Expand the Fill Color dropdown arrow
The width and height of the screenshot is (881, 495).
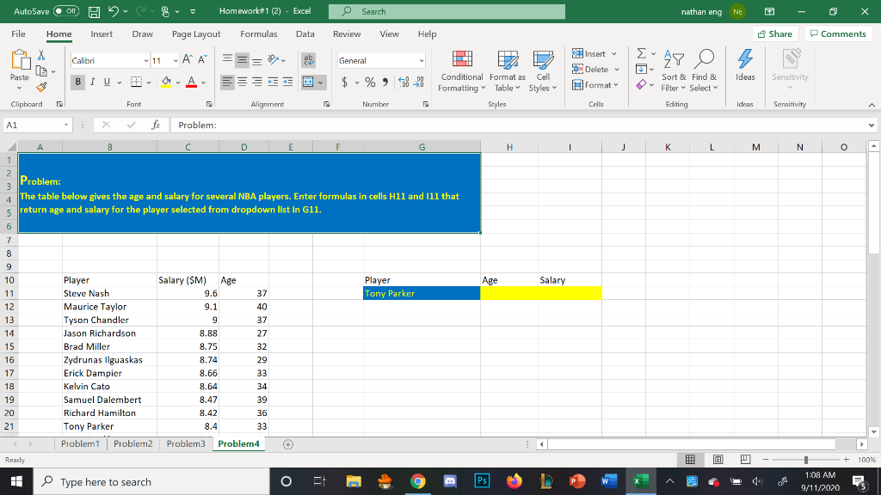(x=176, y=82)
